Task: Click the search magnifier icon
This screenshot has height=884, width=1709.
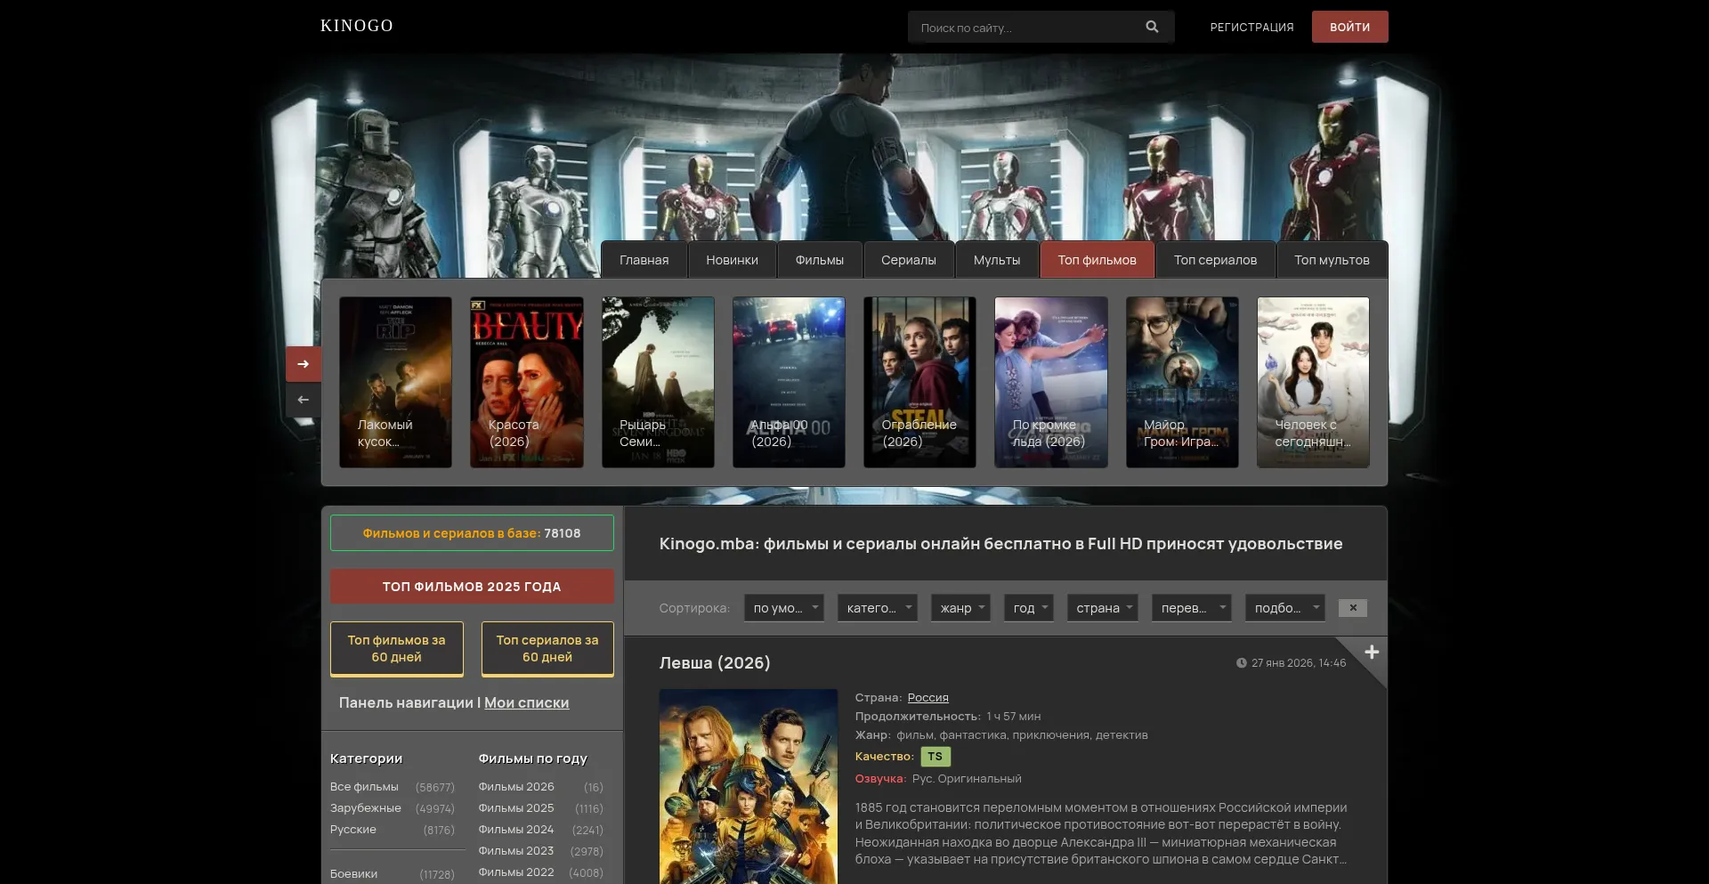Action: click(1152, 27)
